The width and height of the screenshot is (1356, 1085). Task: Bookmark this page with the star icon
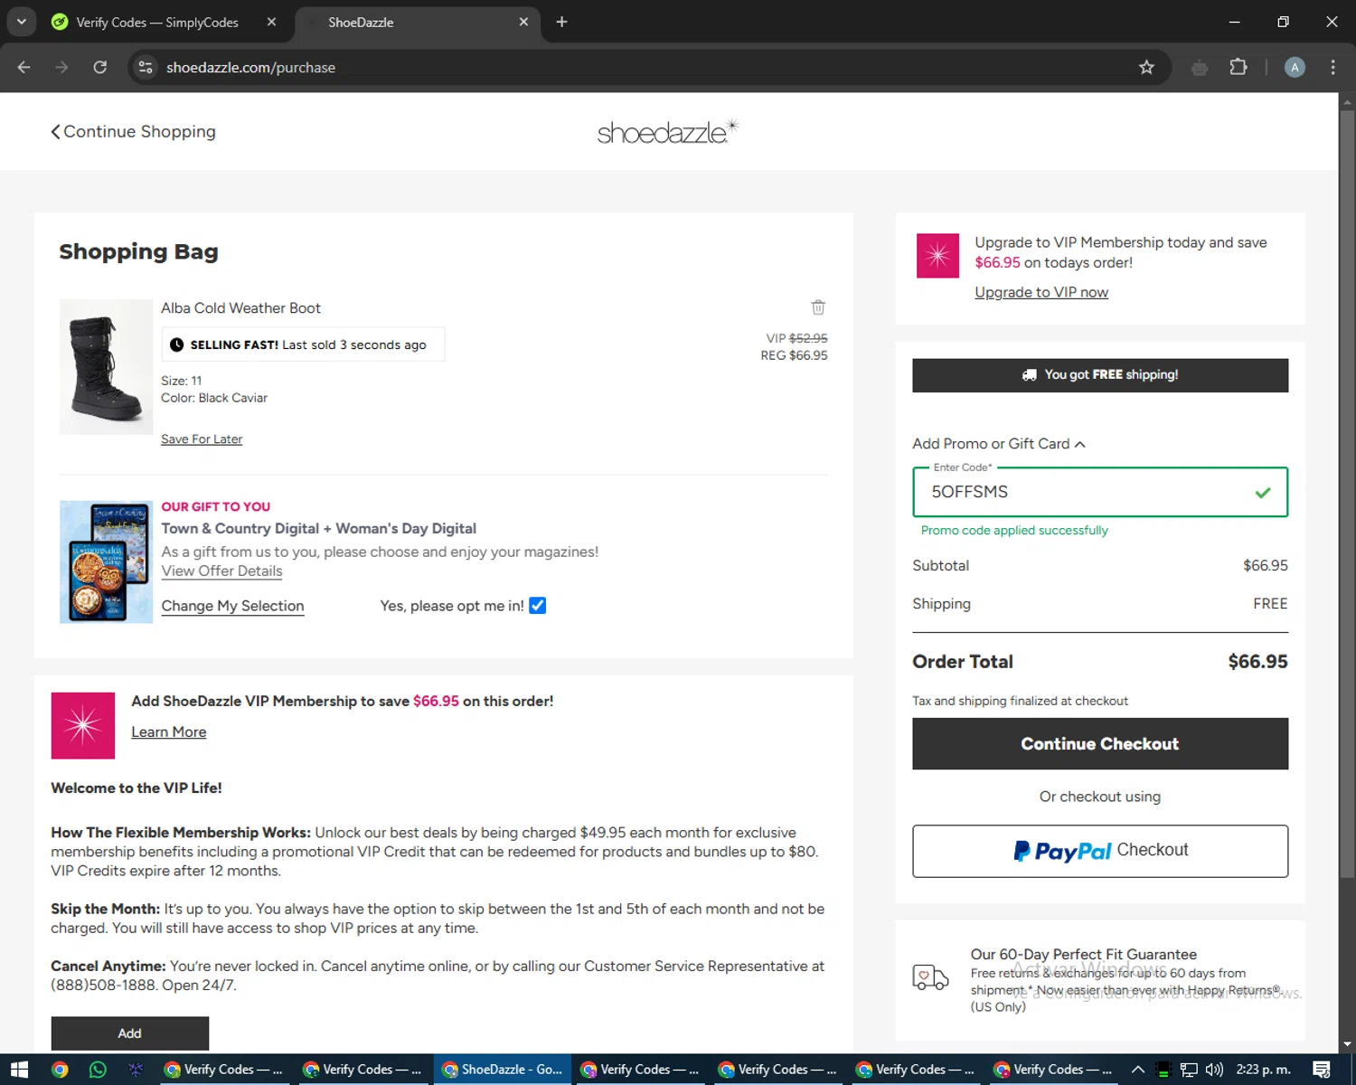point(1146,67)
